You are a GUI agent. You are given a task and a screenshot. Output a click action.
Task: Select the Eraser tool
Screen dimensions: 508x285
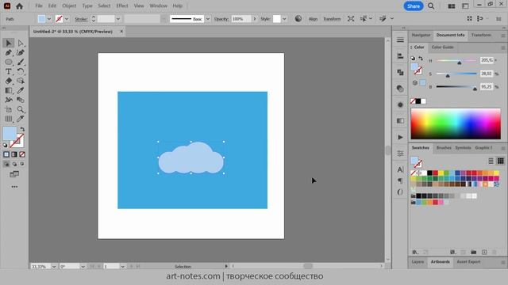tap(9, 81)
